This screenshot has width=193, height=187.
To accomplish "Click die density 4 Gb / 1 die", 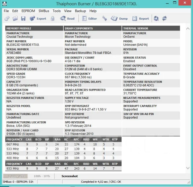I will (x=73, y=61).
